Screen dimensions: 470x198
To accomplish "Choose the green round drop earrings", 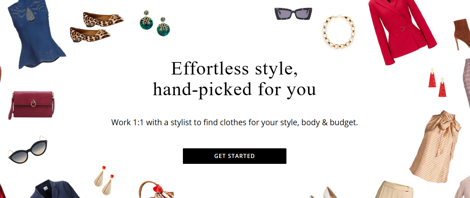I will tap(156, 23).
